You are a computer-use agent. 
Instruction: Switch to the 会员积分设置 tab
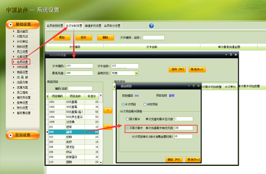point(112,26)
